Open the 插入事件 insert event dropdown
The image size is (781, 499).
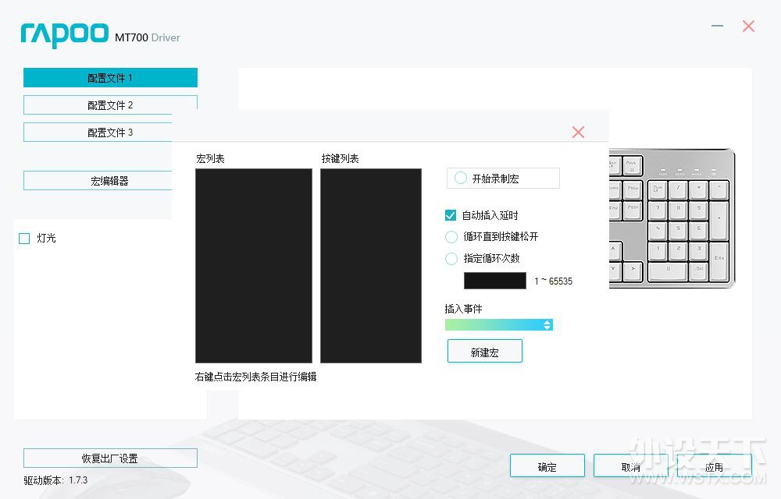(498, 324)
